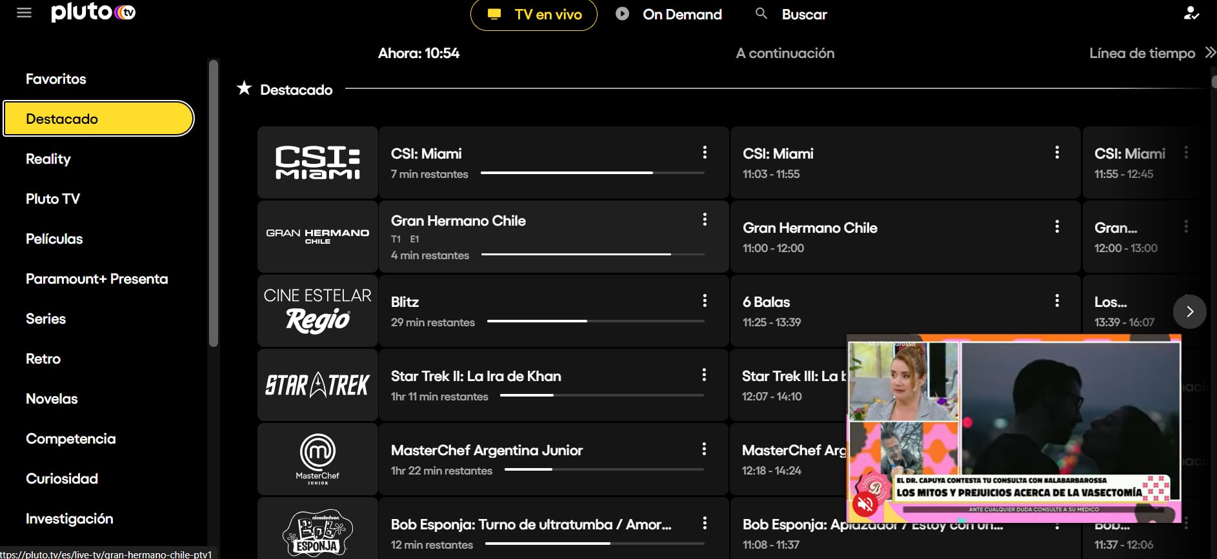Image resolution: width=1217 pixels, height=559 pixels.
Task: Select Competencia category
Action: [71, 438]
